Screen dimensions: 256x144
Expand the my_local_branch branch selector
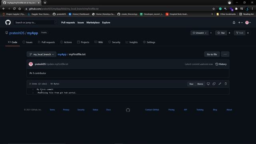pos(42,54)
